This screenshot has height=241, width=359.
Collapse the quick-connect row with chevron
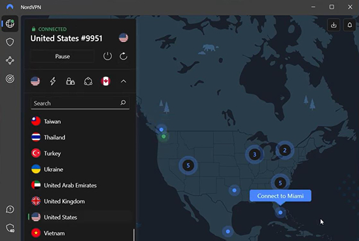coord(124,81)
